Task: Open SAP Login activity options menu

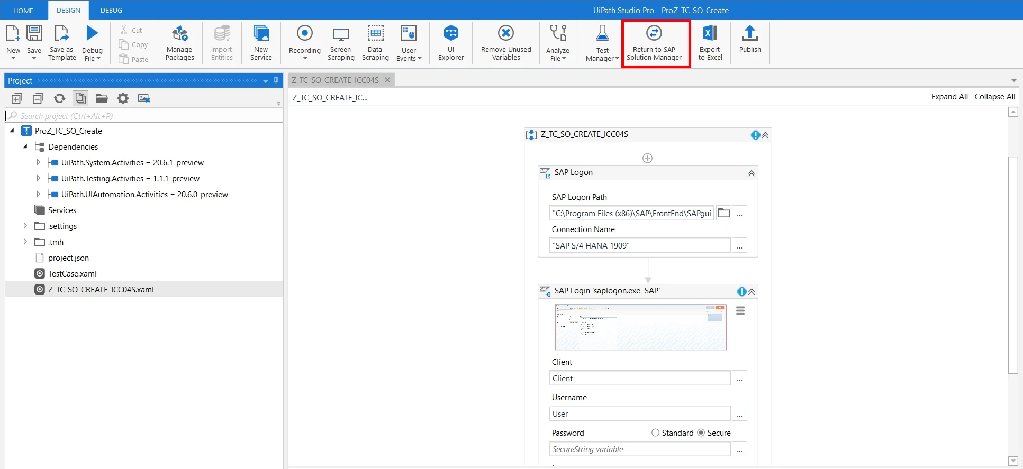Action: (x=740, y=311)
